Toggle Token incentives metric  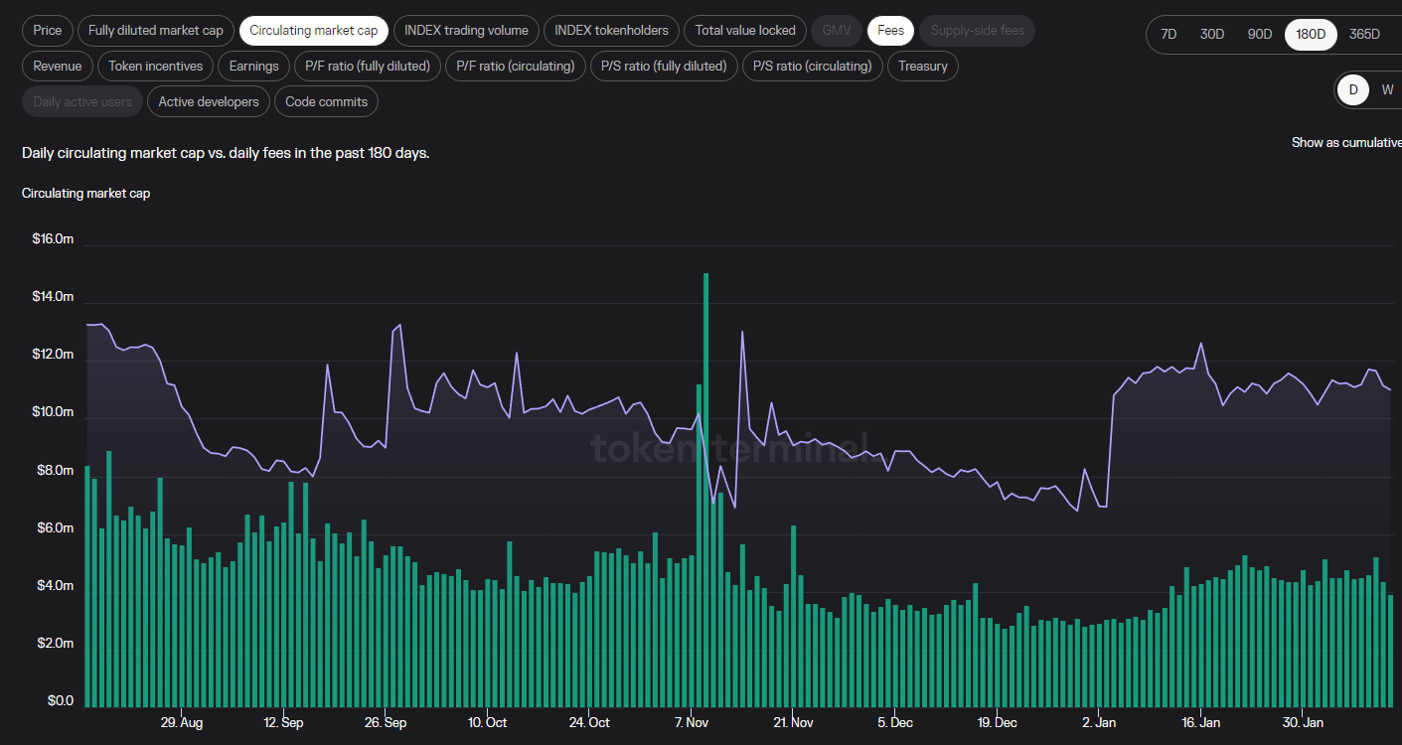click(156, 67)
